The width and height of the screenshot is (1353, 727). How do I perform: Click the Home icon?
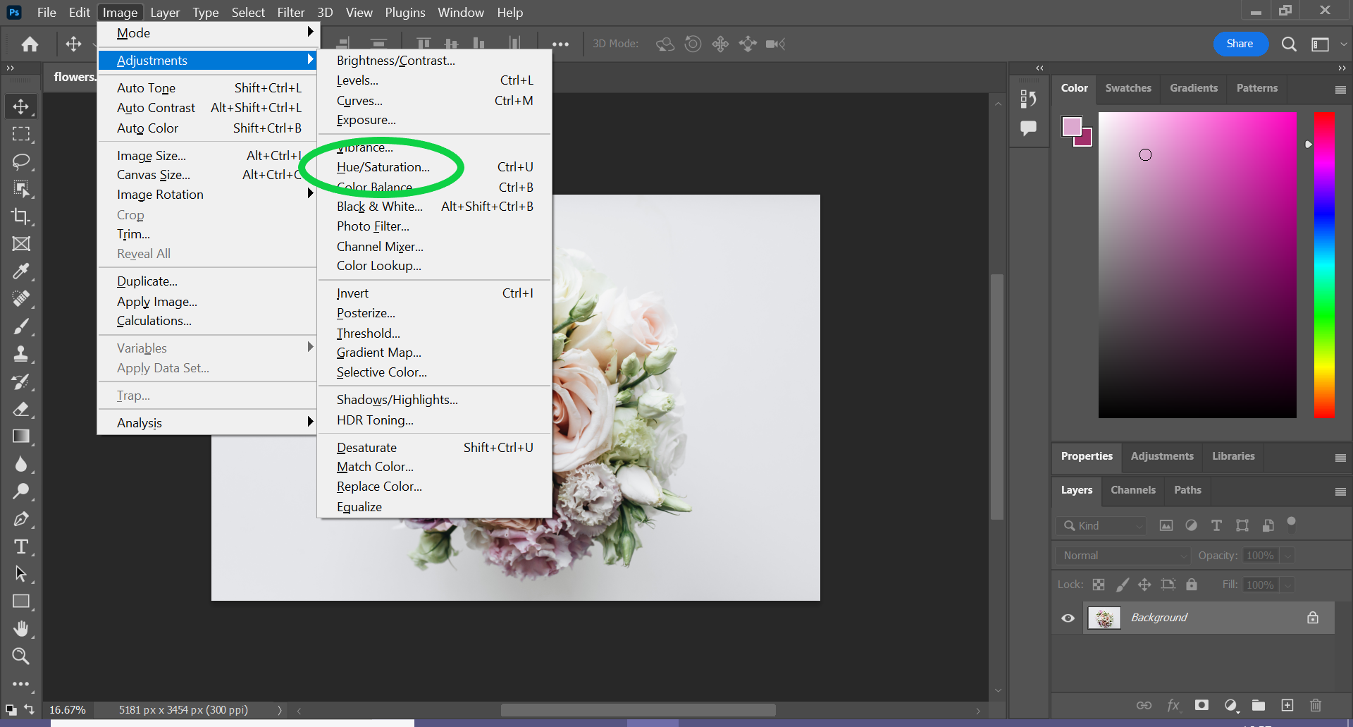[30, 44]
